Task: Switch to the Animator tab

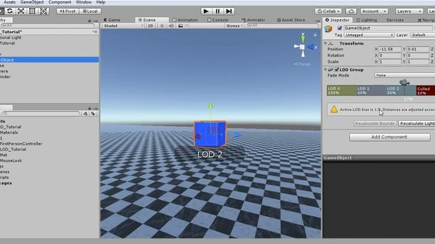Action: click(x=254, y=20)
